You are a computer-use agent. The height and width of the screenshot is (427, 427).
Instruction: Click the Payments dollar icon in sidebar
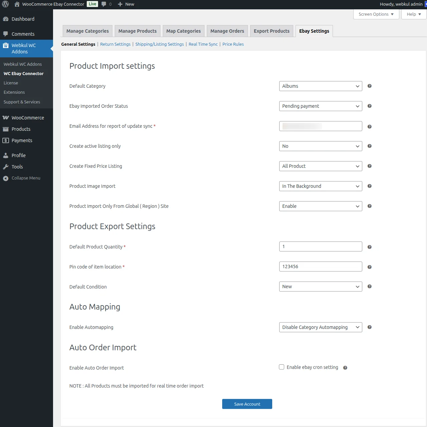coord(6,140)
